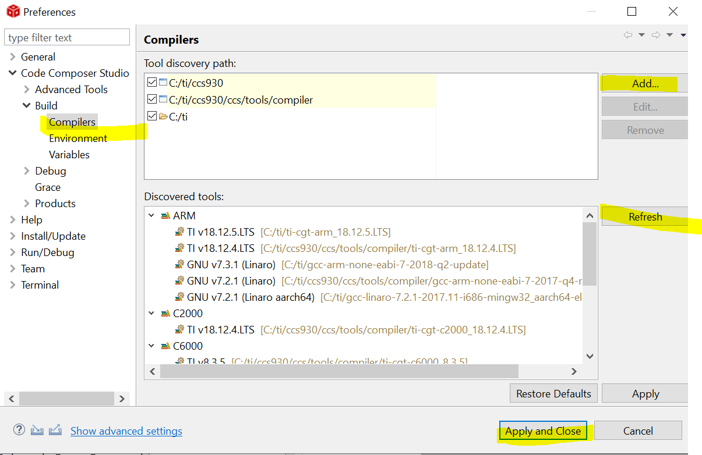
Task: Click the export preferences icon
Action: (x=55, y=431)
